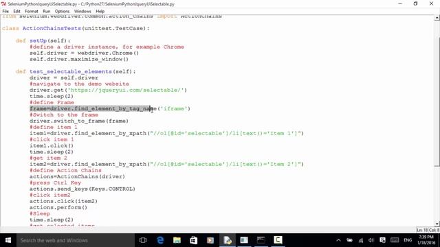Launch Microsoft Edge from the taskbar
Image resolution: width=440 pixels, height=247 pixels.
[160, 240]
